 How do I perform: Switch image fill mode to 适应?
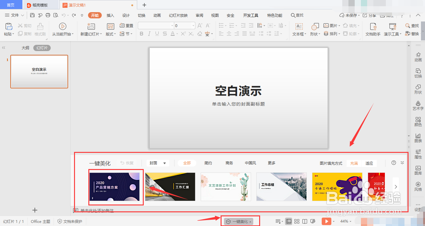pyautogui.click(x=369, y=163)
